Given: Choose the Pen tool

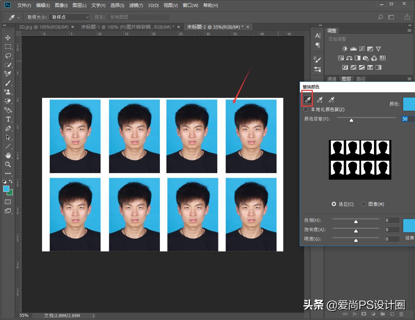Looking at the screenshot, I should point(8,128).
